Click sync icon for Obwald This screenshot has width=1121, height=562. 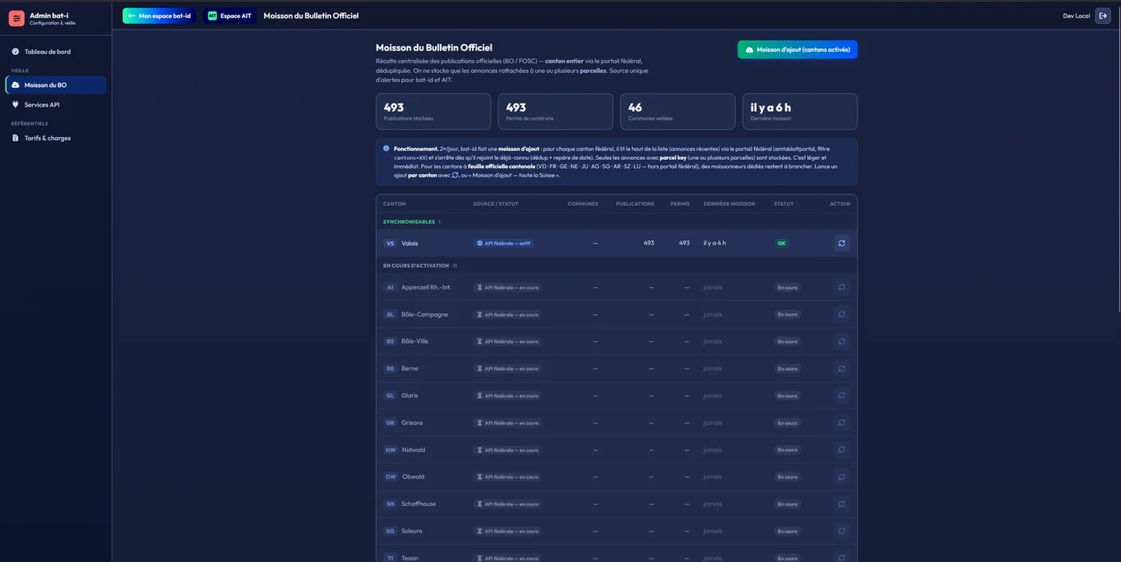pyautogui.click(x=841, y=477)
